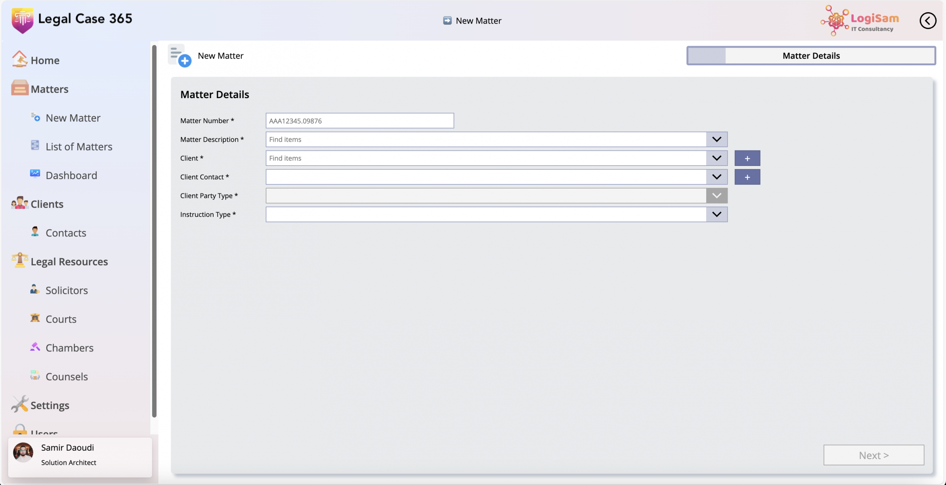Click the Clients people icon

coord(20,203)
